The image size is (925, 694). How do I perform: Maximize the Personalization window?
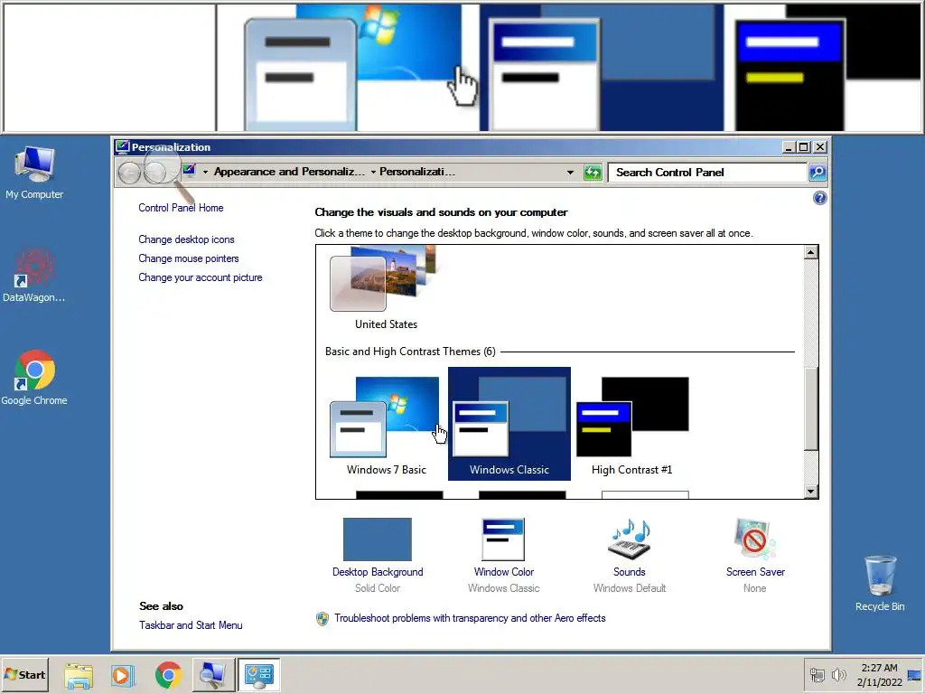[x=803, y=147]
